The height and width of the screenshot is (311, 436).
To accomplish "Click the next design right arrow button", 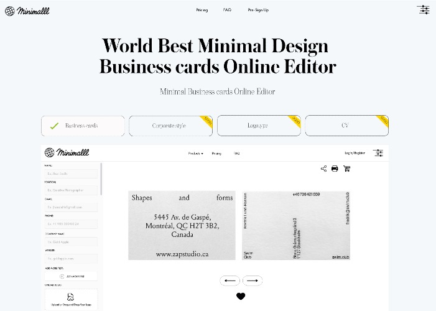I will point(252,281).
